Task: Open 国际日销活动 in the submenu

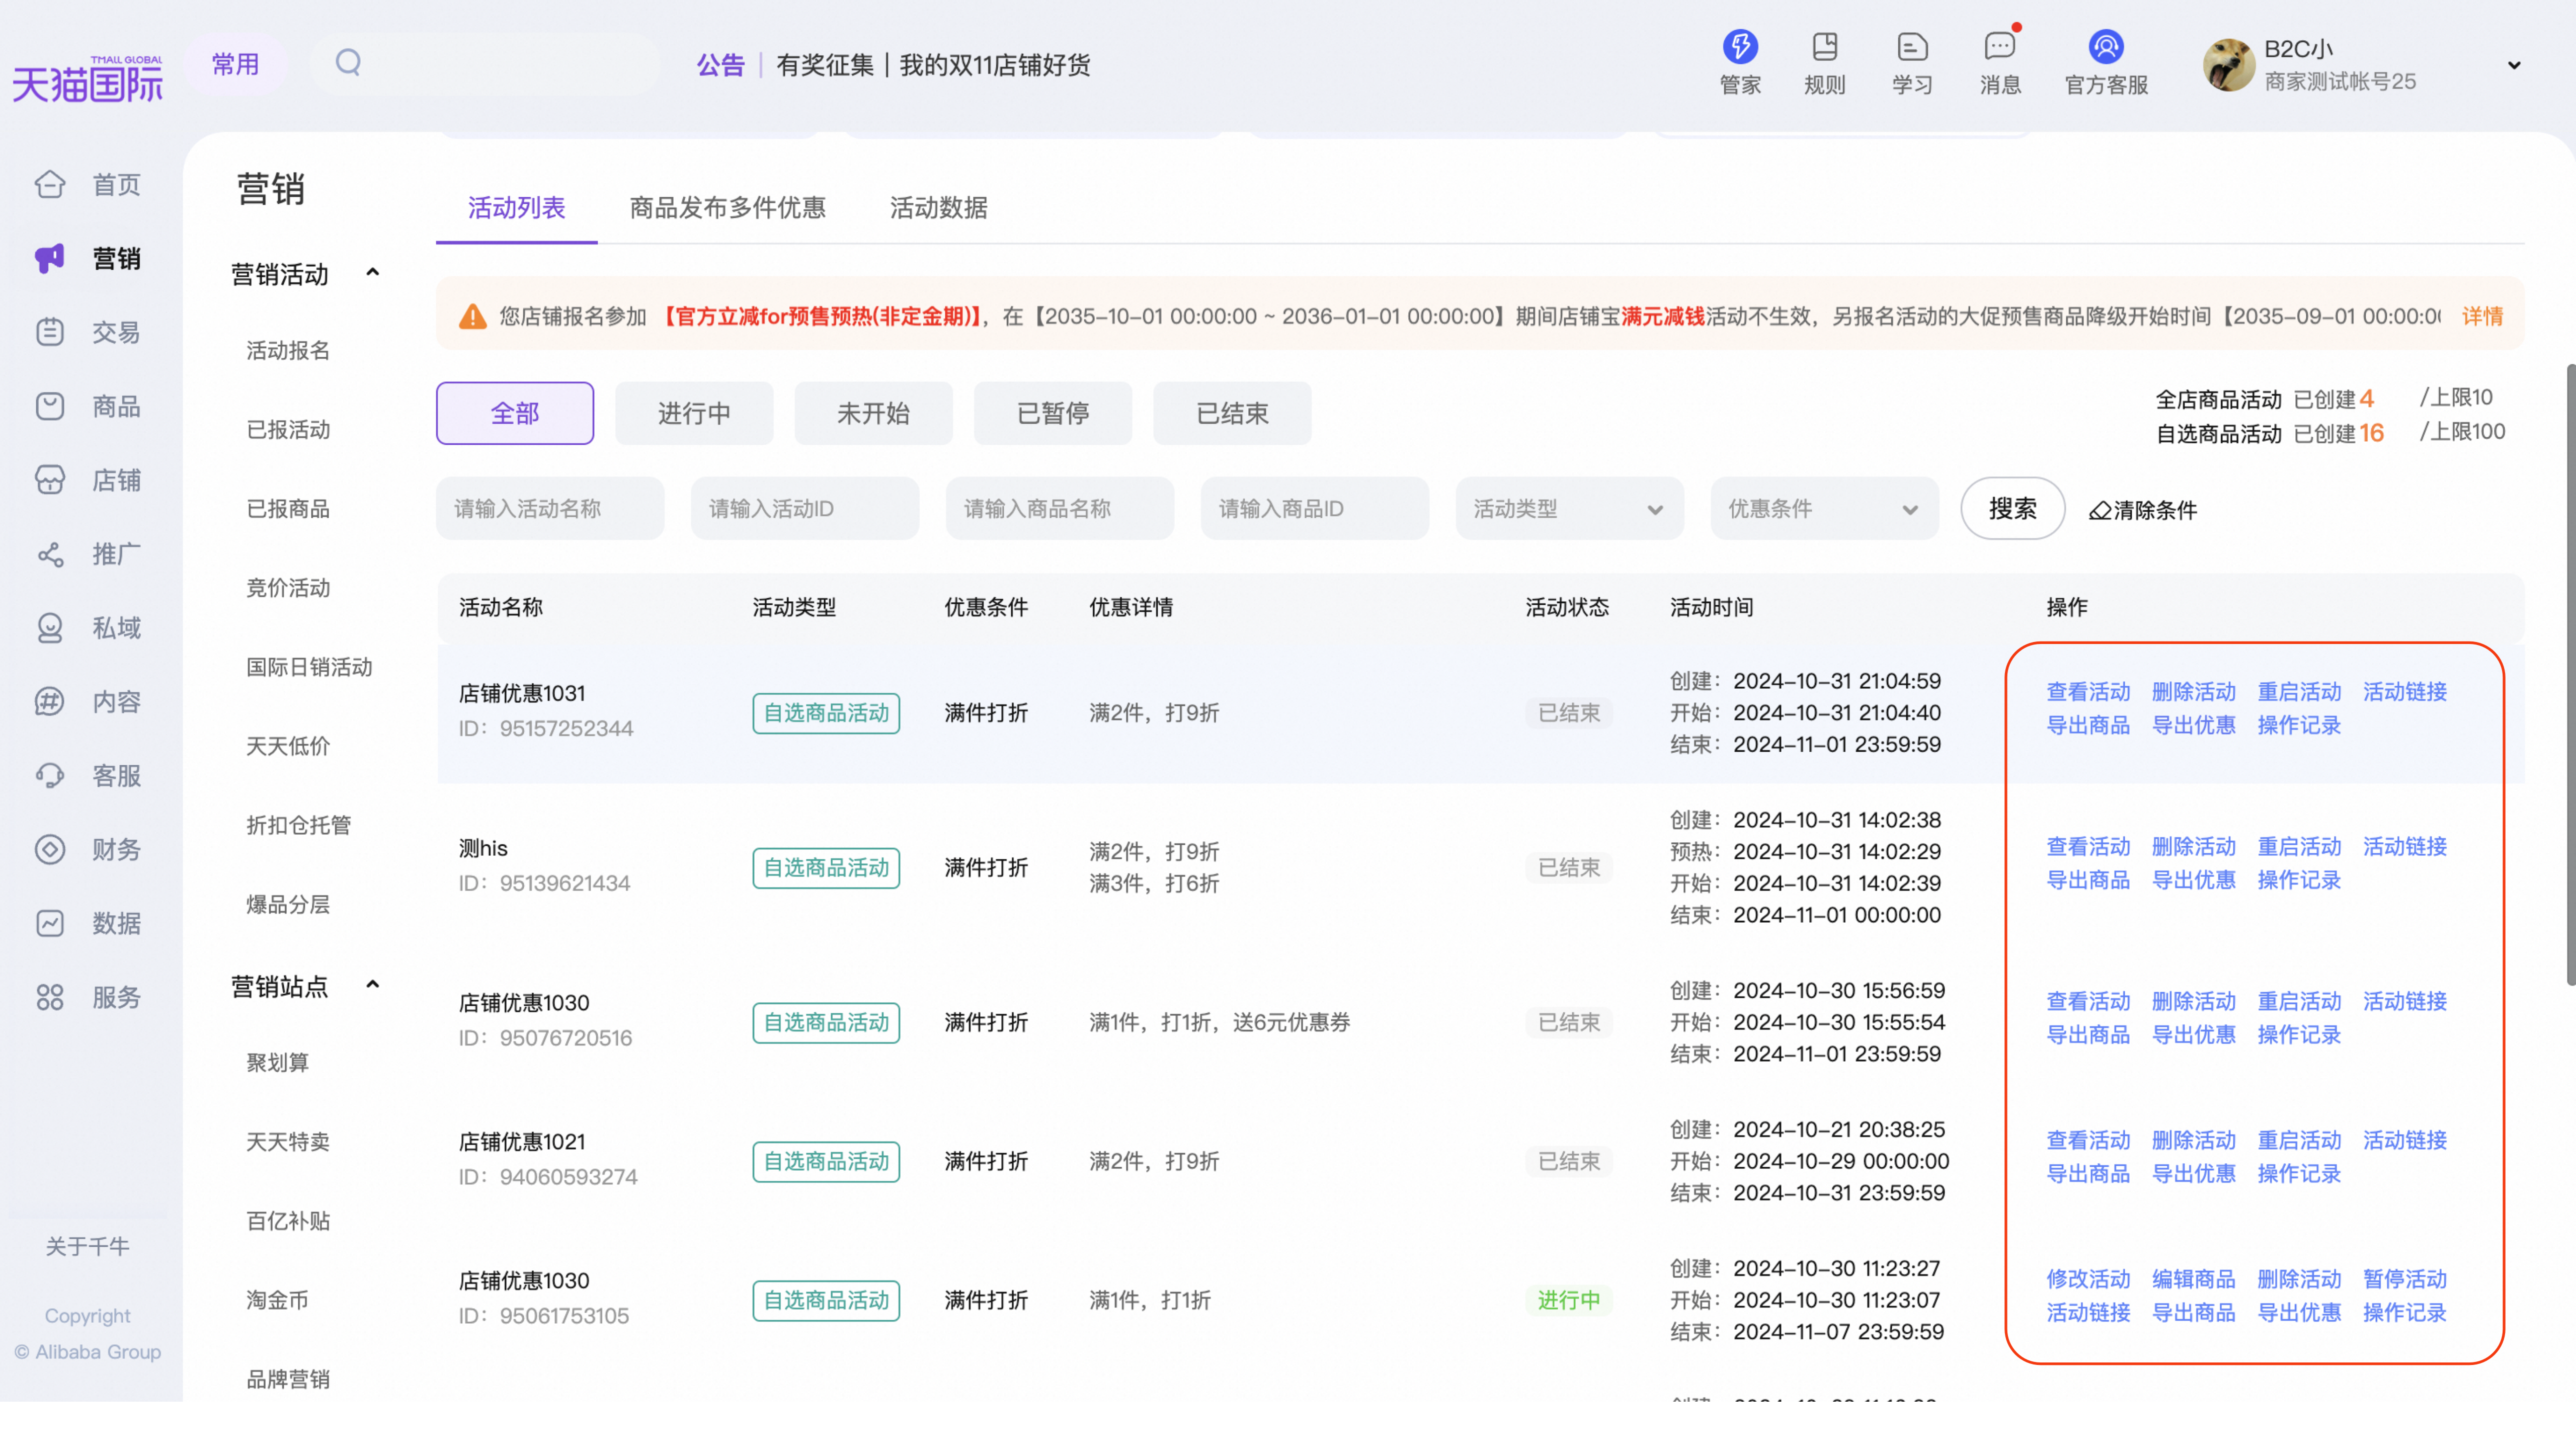Action: click(309, 667)
